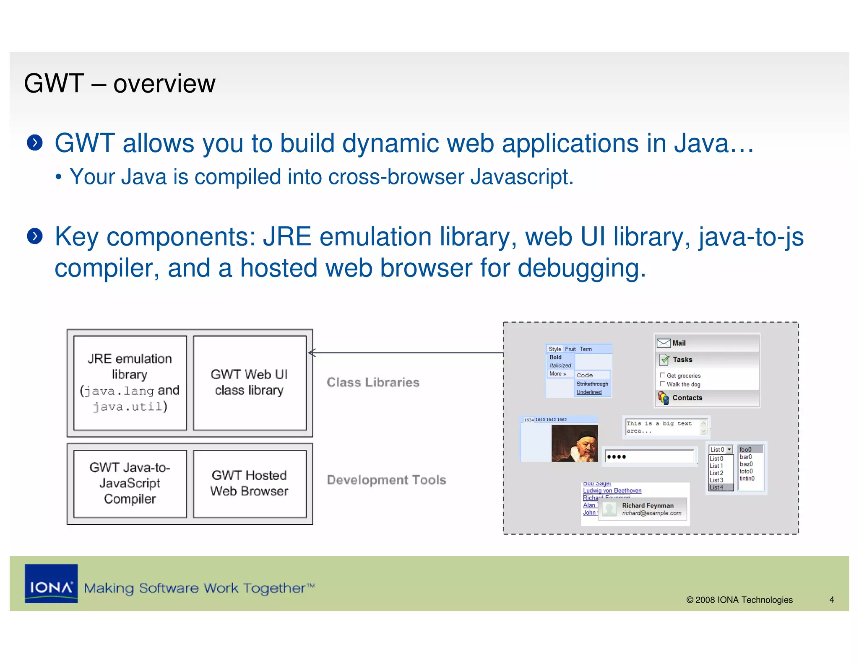Image resolution: width=859 pixels, height=663 pixels.
Task: Click Richard Feynman's avatar placeholder
Action: [609, 509]
